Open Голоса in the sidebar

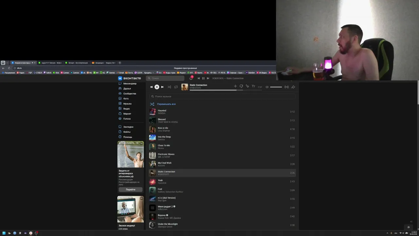coord(124,119)
